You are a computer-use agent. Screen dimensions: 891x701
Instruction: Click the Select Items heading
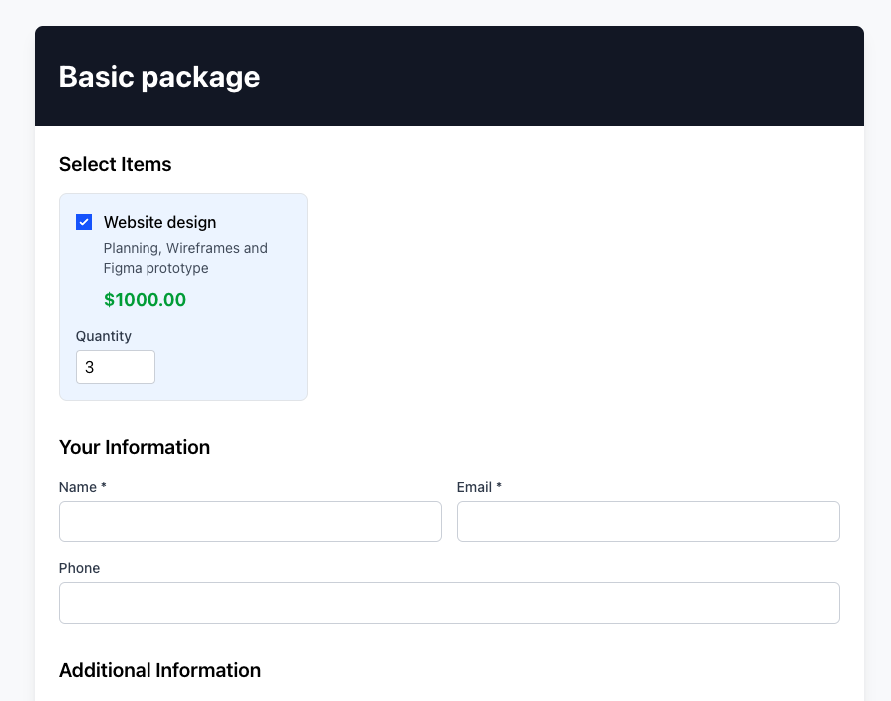click(x=115, y=164)
